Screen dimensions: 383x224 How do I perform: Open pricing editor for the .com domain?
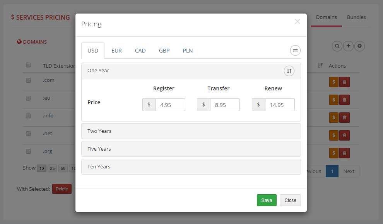[x=333, y=82]
